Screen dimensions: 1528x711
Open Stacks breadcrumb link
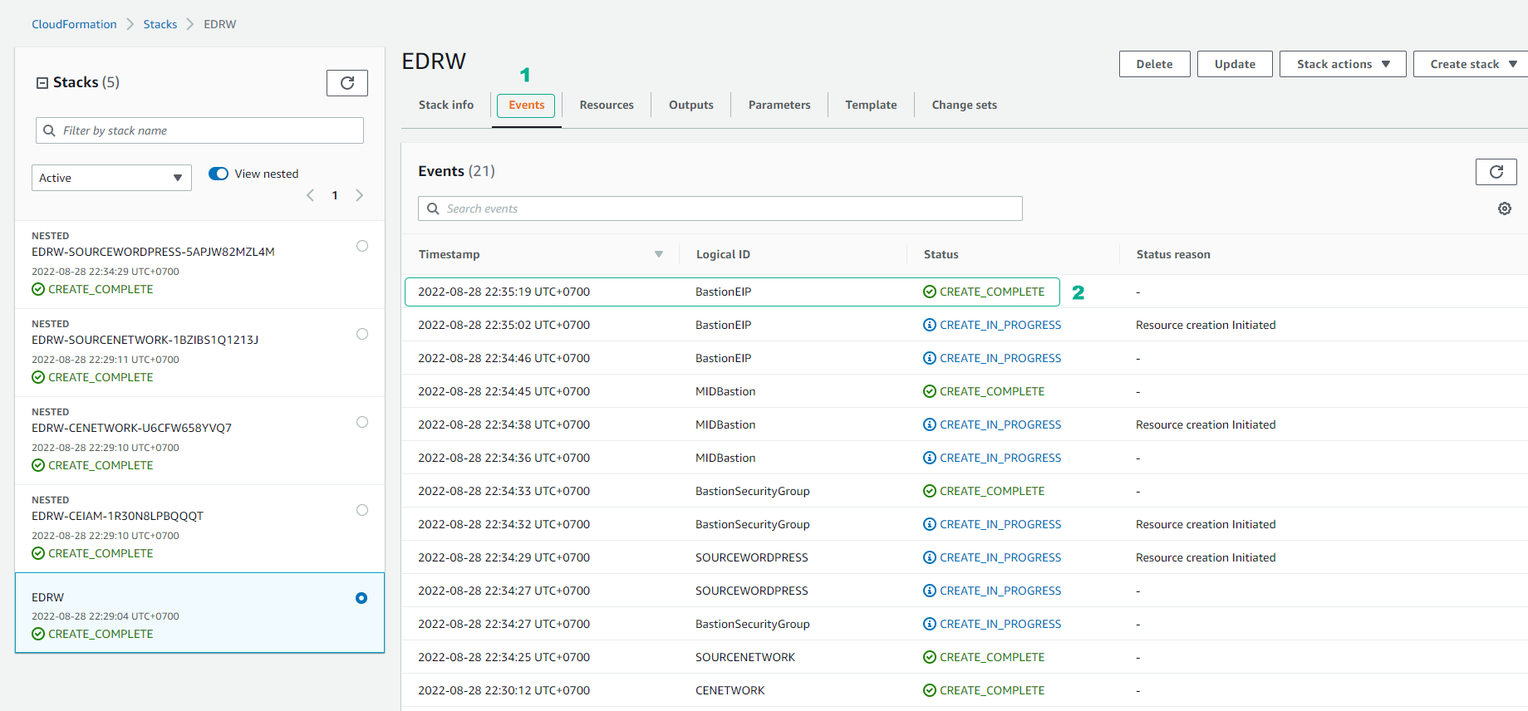tap(160, 24)
